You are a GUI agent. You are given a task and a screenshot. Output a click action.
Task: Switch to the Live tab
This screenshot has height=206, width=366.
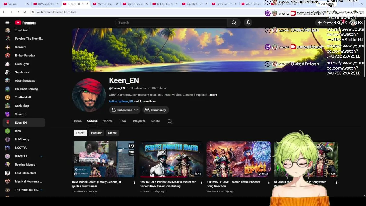pyautogui.click(x=123, y=121)
